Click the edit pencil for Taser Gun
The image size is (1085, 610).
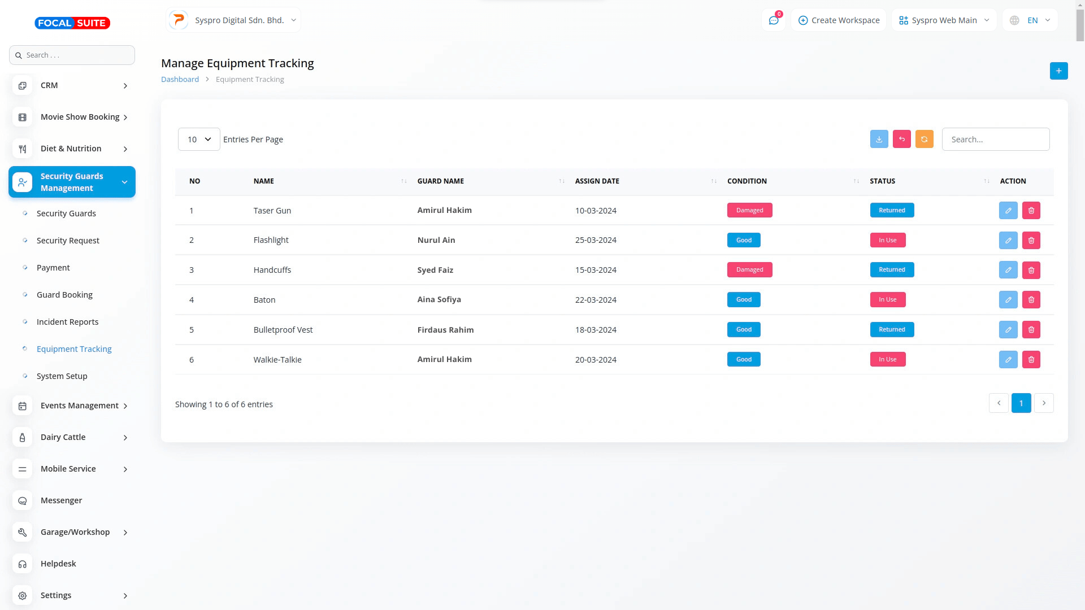(1008, 210)
